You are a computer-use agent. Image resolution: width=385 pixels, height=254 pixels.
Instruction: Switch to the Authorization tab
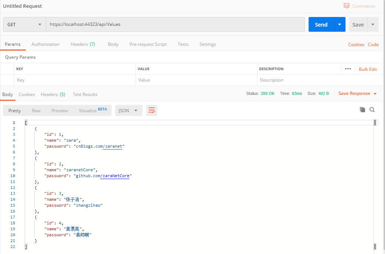(45, 44)
